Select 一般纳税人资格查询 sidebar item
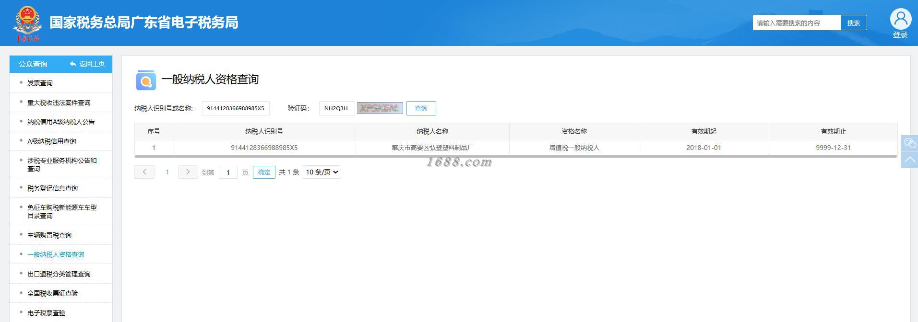This screenshot has height=322, width=918. (56, 254)
